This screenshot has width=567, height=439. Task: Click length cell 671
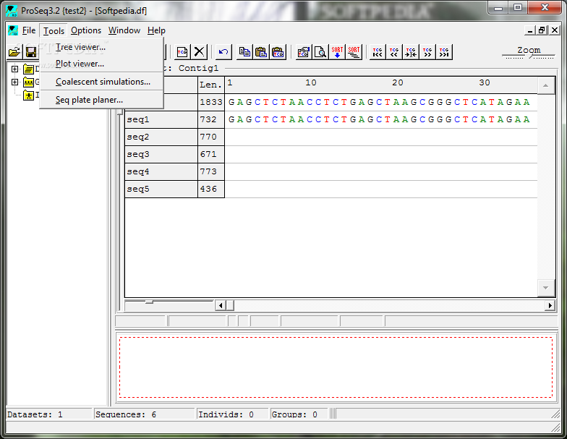(211, 155)
